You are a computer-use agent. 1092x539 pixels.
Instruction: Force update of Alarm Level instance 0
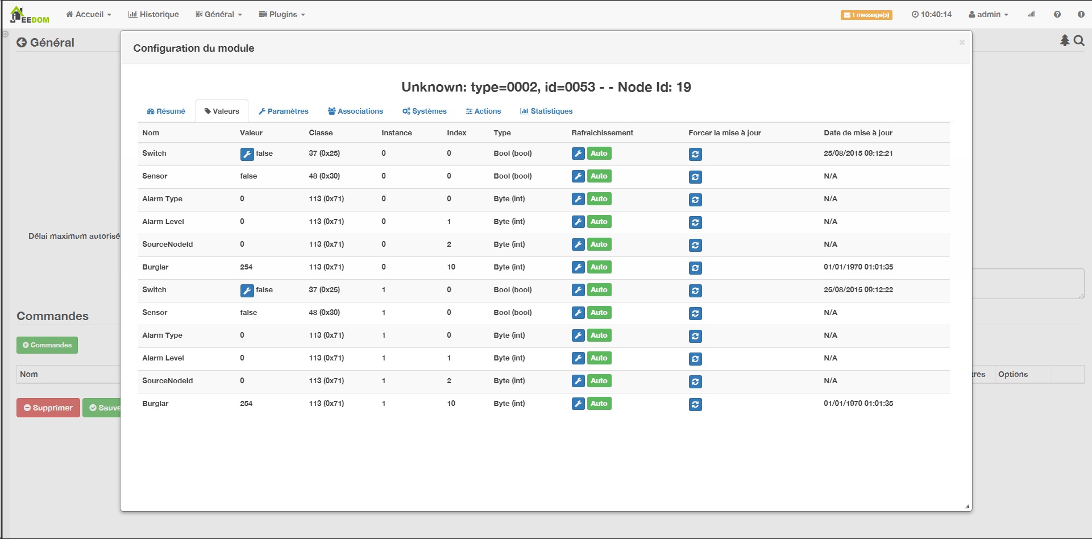coord(695,222)
